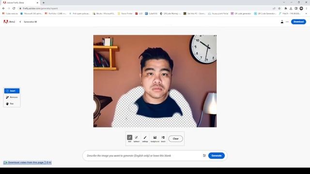The height and width of the screenshot is (174, 310).
Task: Select the Add brush tool
Action: pos(129,139)
